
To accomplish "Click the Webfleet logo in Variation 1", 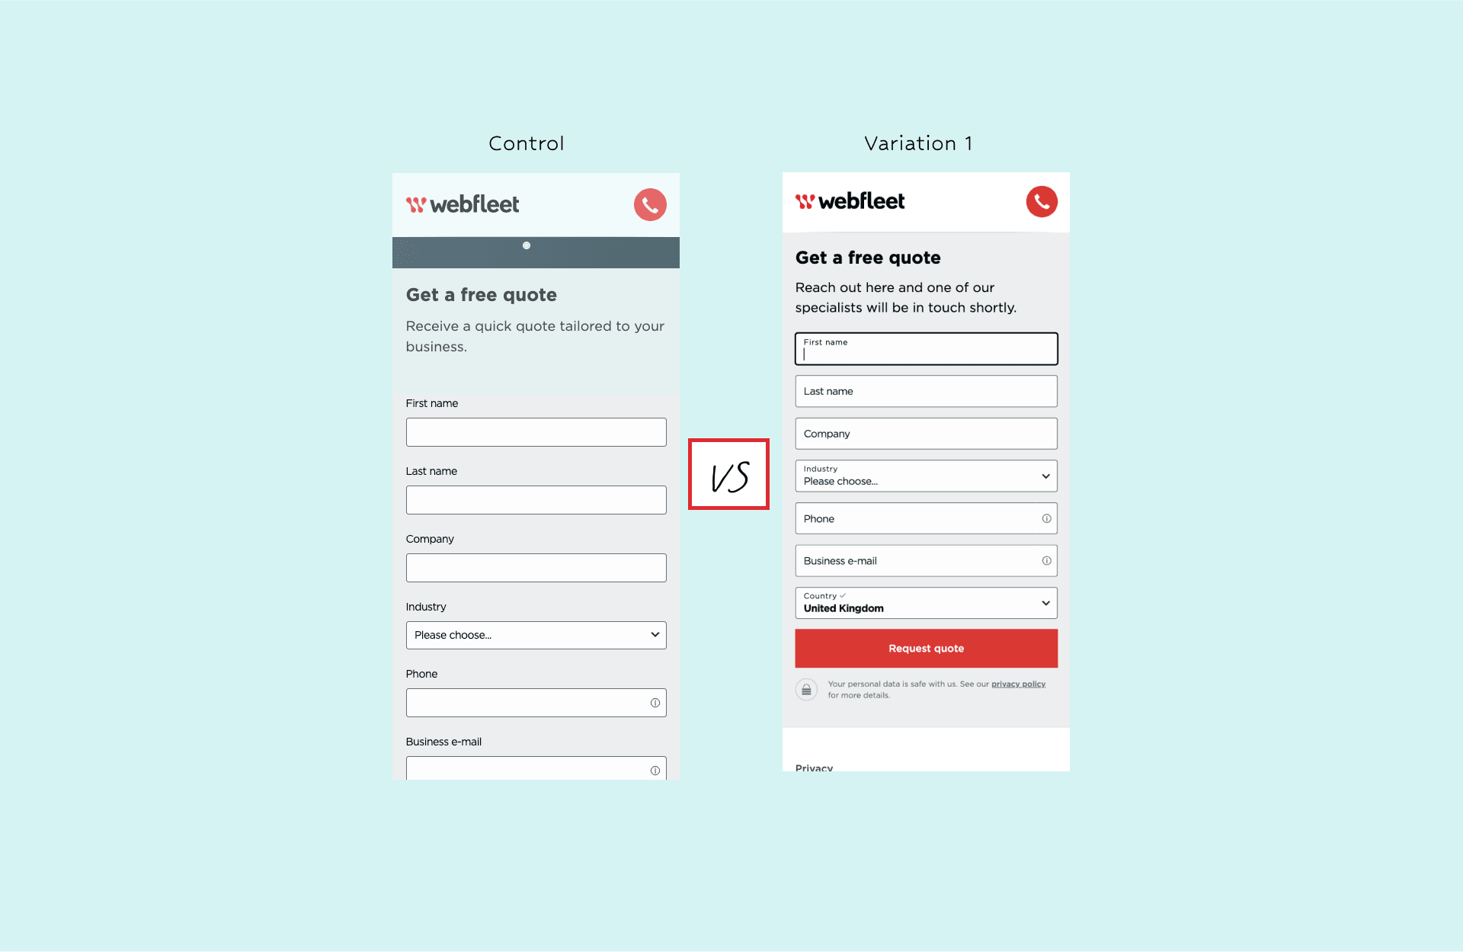I will 853,200.
